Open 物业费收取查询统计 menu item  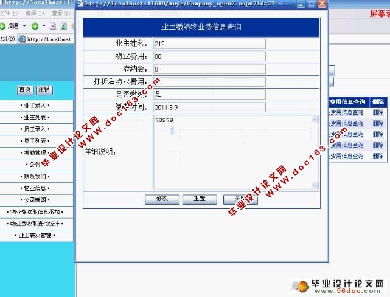(x=35, y=224)
